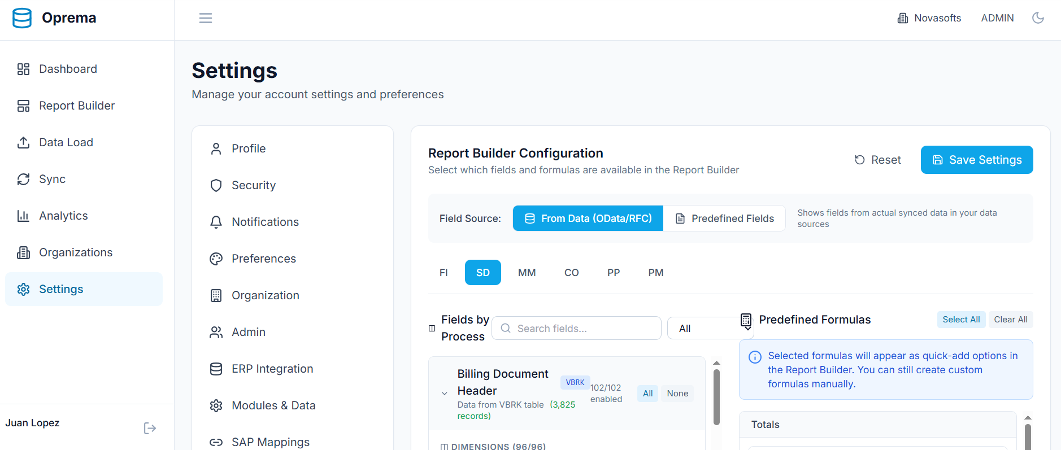Image resolution: width=1061 pixels, height=450 pixels.
Task: Click the VBRK table badge
Action: point(575,382)
